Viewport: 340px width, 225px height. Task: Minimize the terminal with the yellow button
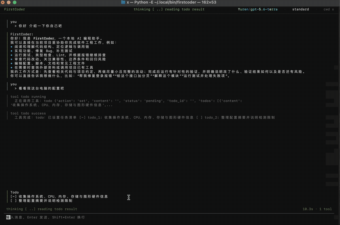coord(9,2)
